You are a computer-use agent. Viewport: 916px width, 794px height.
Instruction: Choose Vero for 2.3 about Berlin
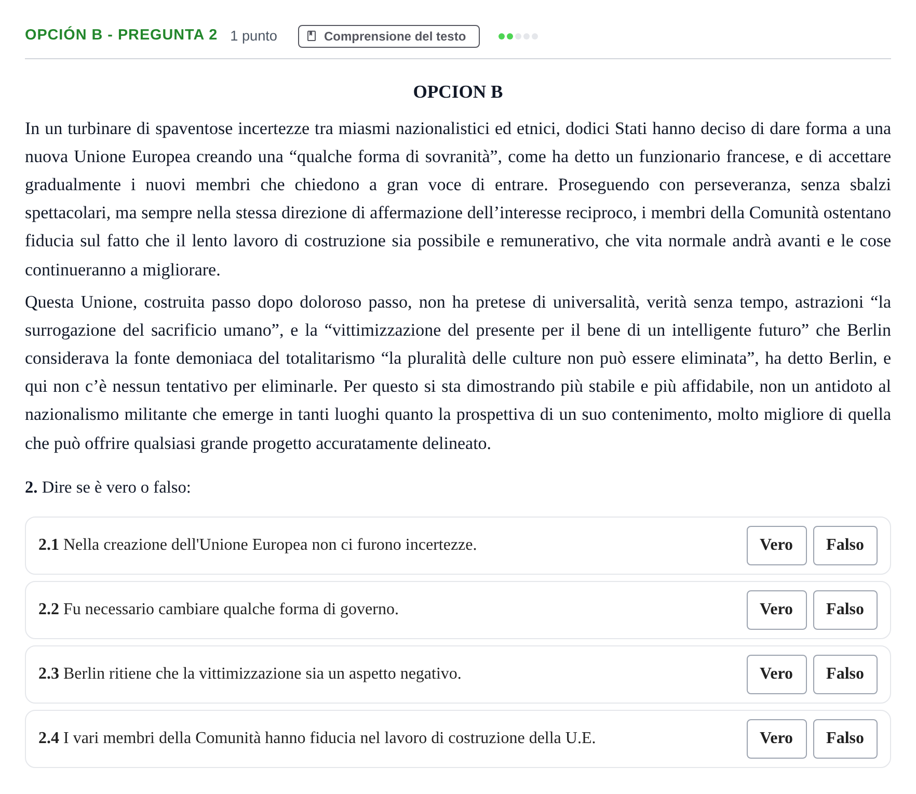776,674
